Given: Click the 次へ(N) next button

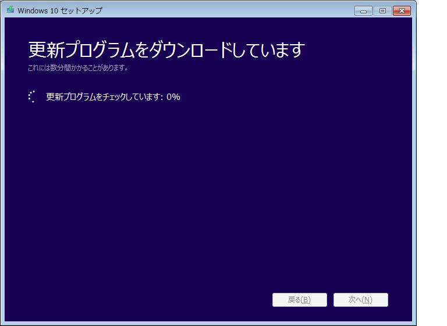Looking at the screenshot, I should (361, 299).
